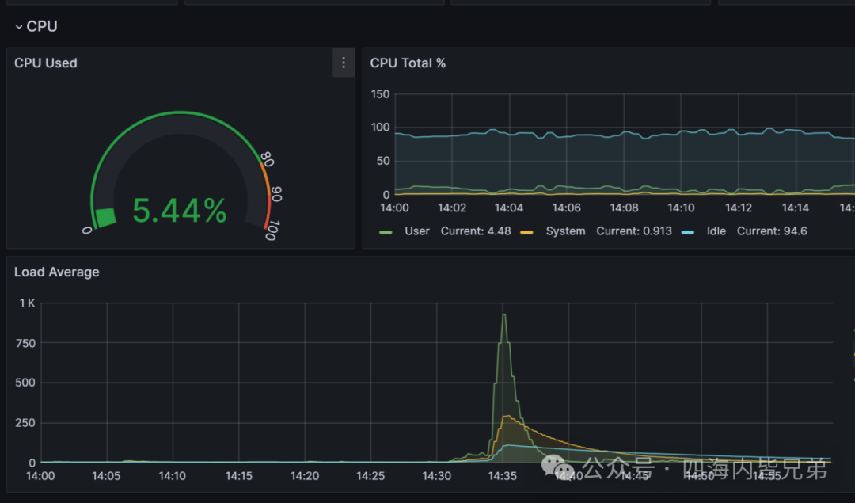Click the 150 axis label in CPU Total %
The height and width of the screenshot is (503, 855).
[381, 94]
